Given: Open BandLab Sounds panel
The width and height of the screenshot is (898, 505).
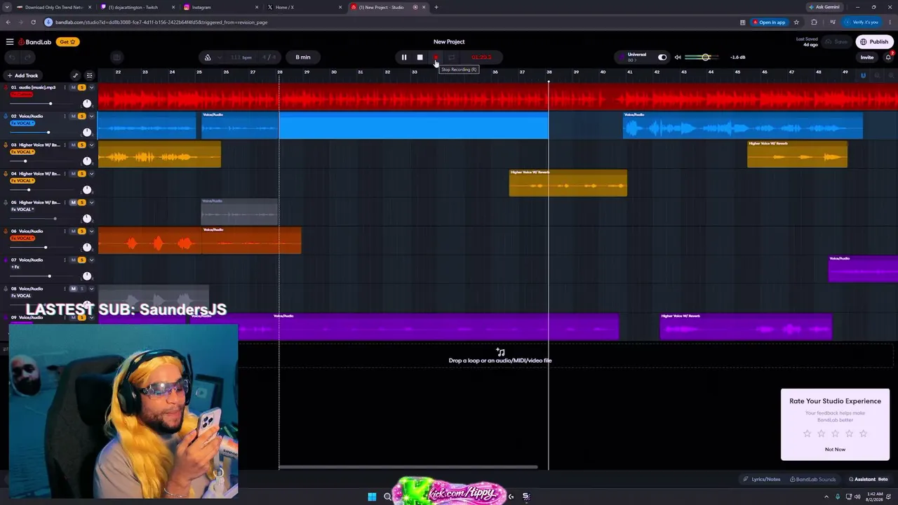Looking at the screenshot, I should click(x=813, y=480).
